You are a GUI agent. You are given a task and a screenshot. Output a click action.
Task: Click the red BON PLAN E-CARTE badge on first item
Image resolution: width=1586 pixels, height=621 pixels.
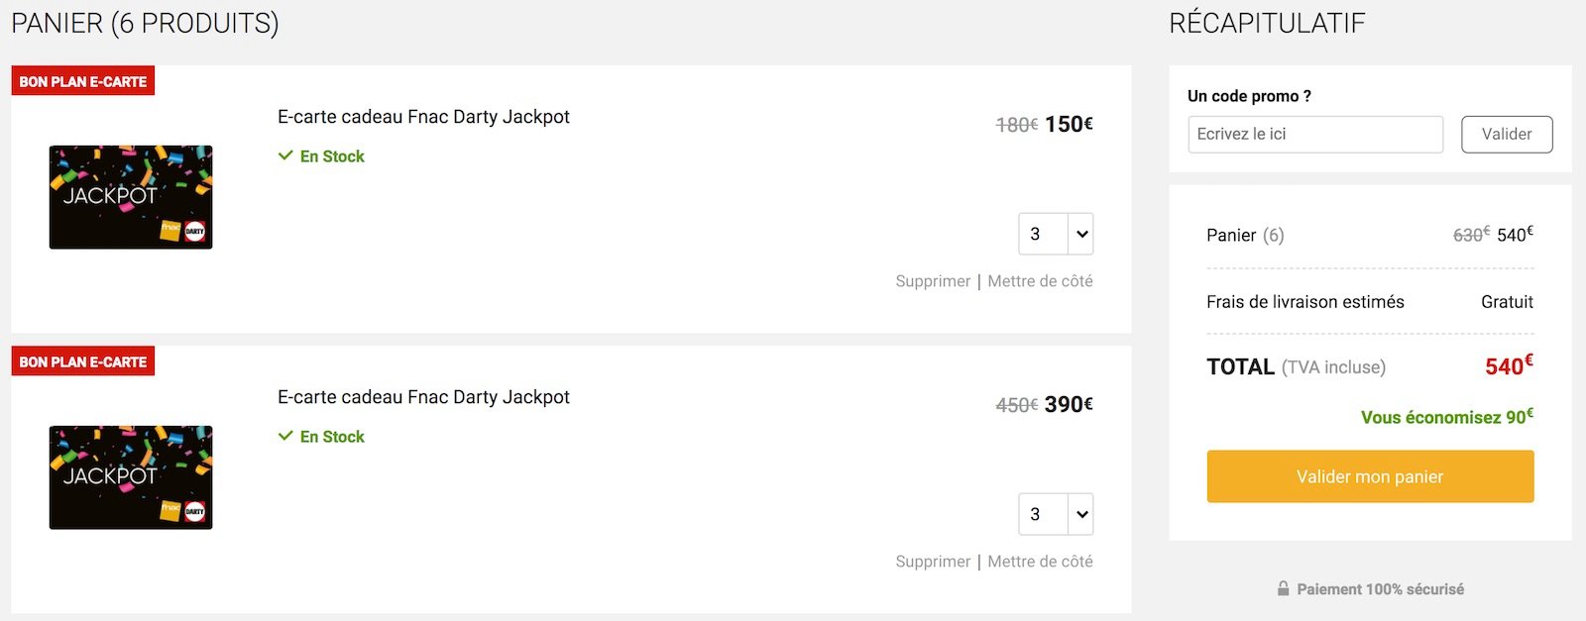(82, 80)
